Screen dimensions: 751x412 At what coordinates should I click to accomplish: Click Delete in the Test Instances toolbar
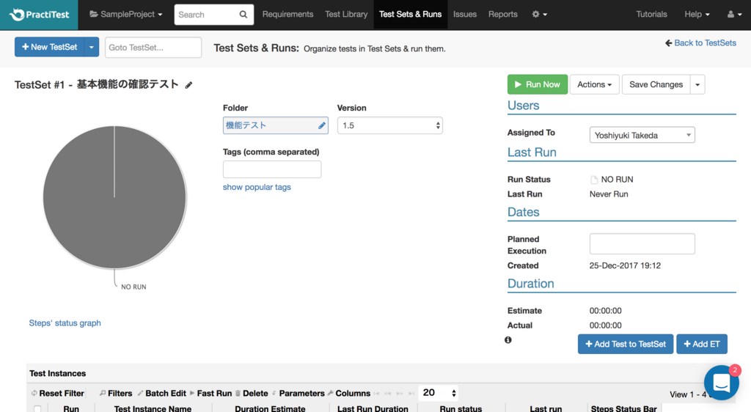(x=252, y=394)
